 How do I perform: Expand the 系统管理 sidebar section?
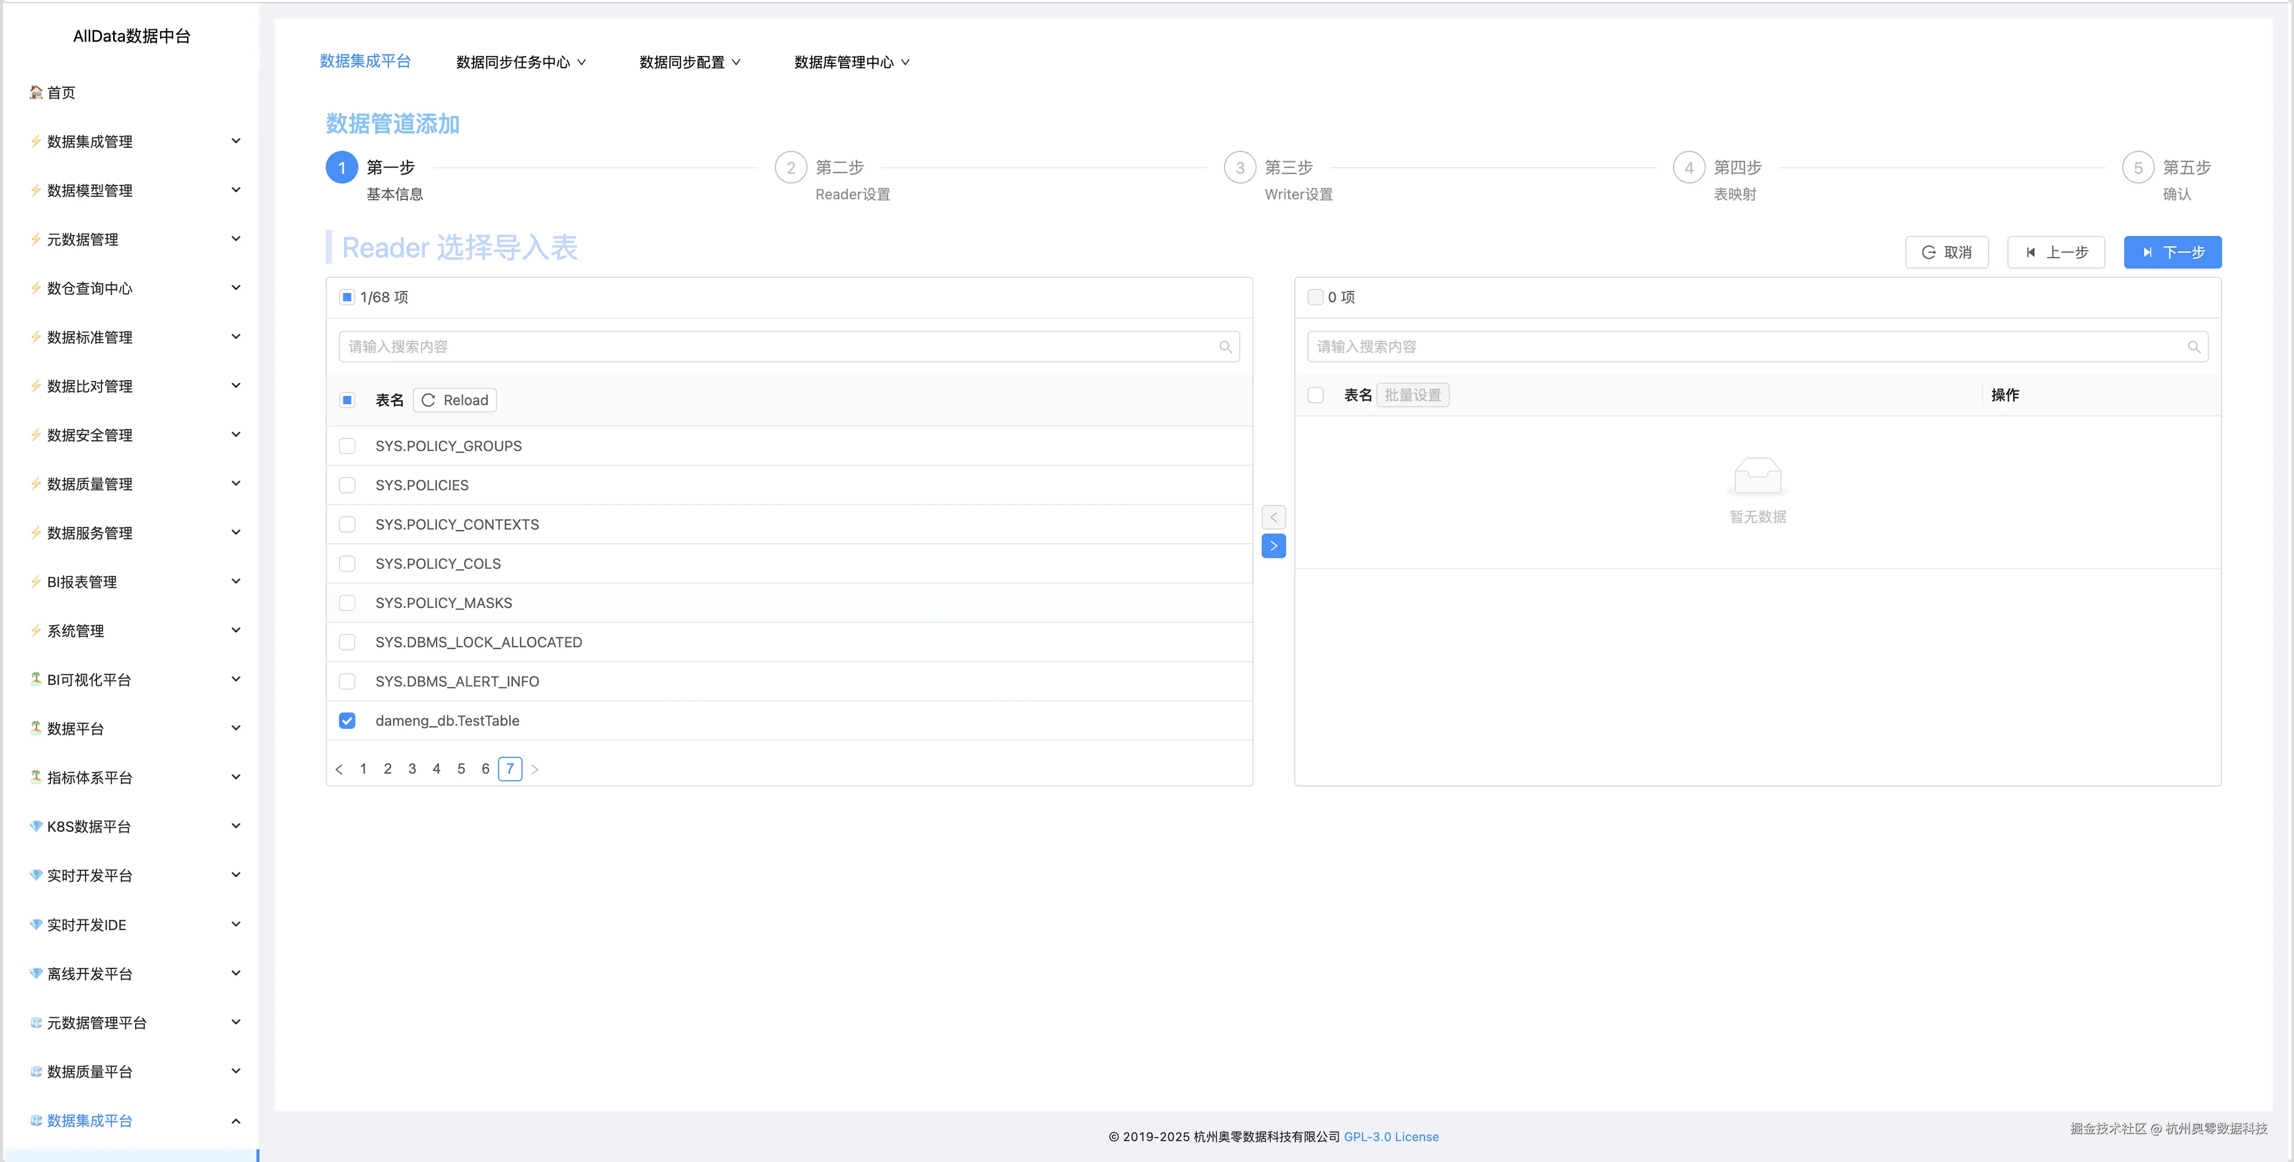tap(75, 631)
